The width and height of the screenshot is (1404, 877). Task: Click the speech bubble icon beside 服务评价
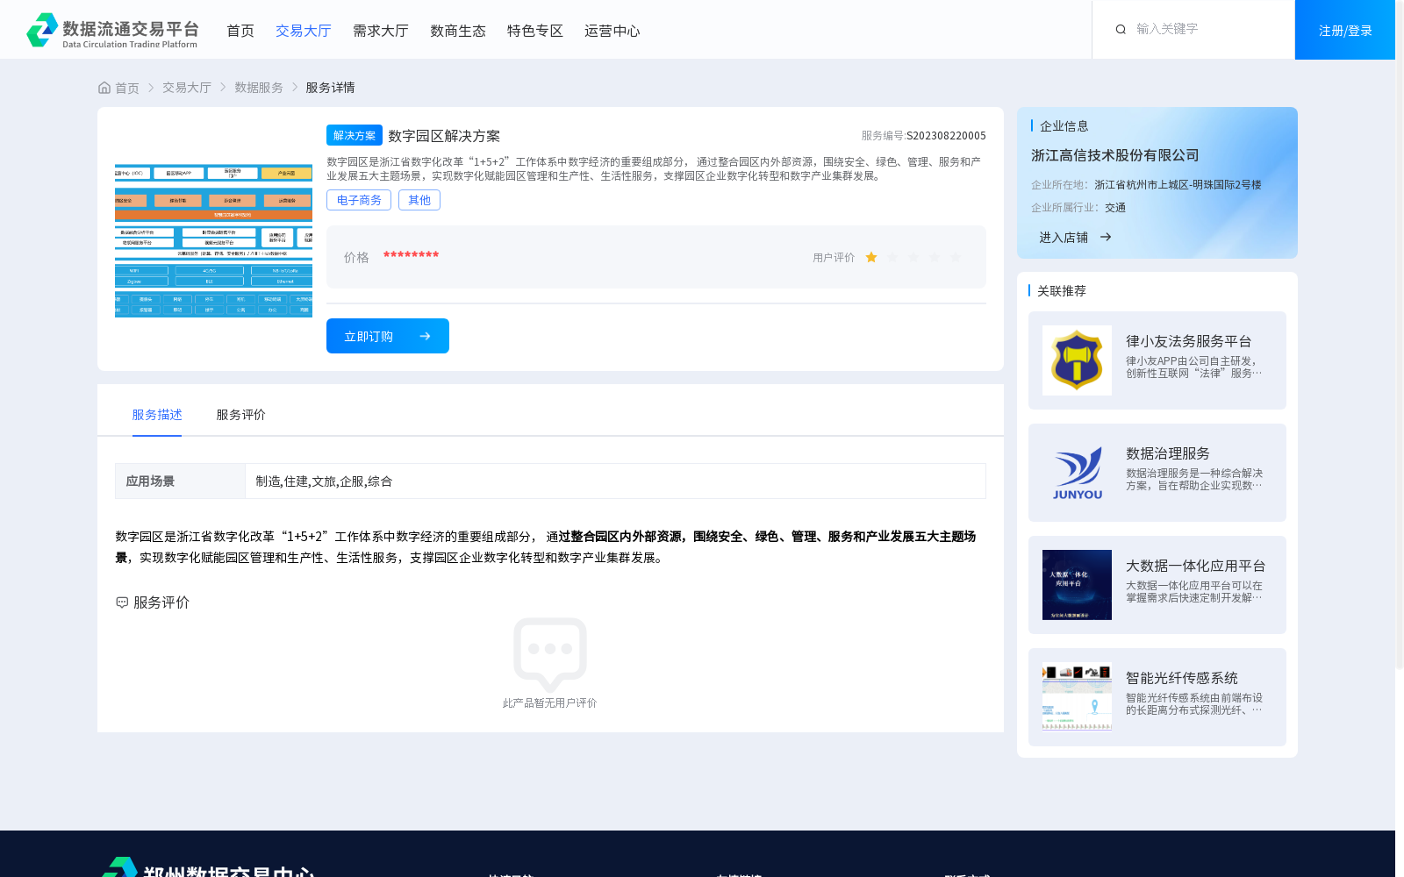pyautogui.click(x=121, y=602)
